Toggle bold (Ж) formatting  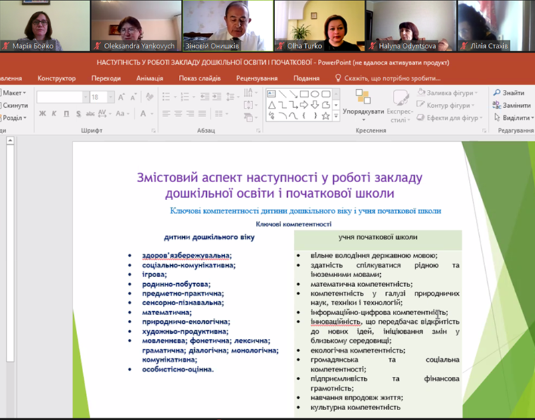pyautogui.click(x=42, y=114)
